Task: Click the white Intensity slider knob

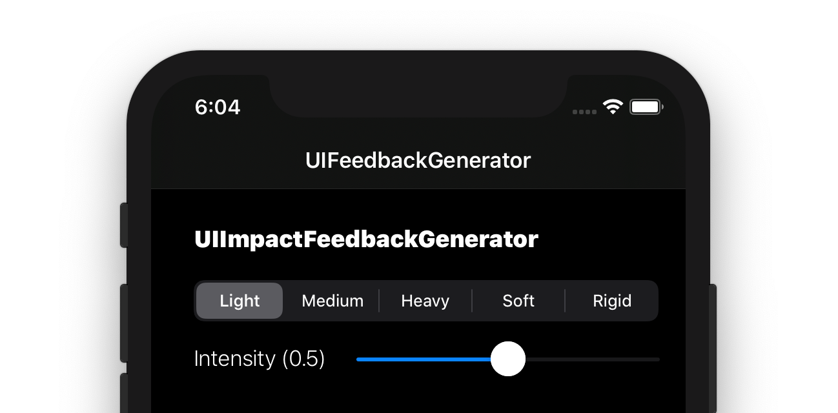Action: click(508, 359)
